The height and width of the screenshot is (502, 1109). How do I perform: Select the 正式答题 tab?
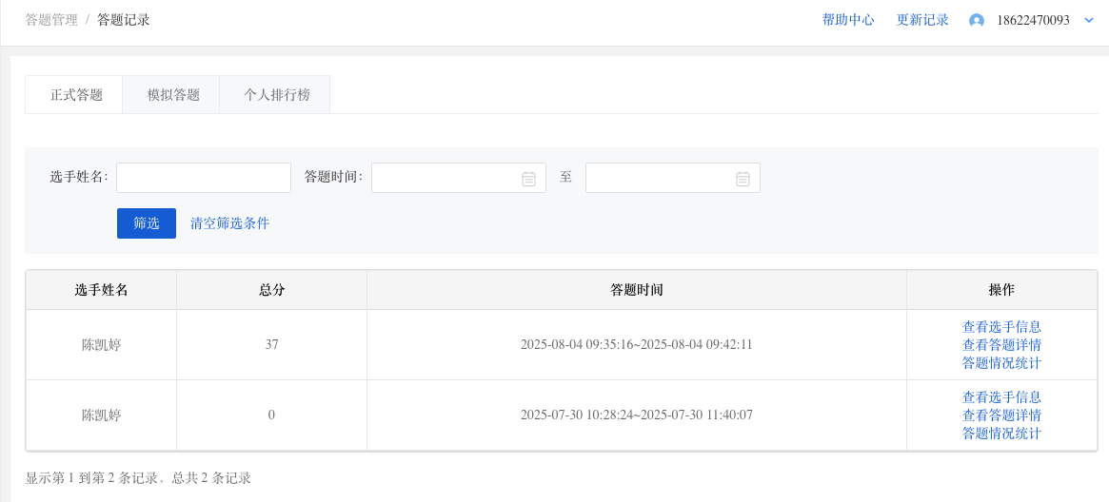[76, 95]
